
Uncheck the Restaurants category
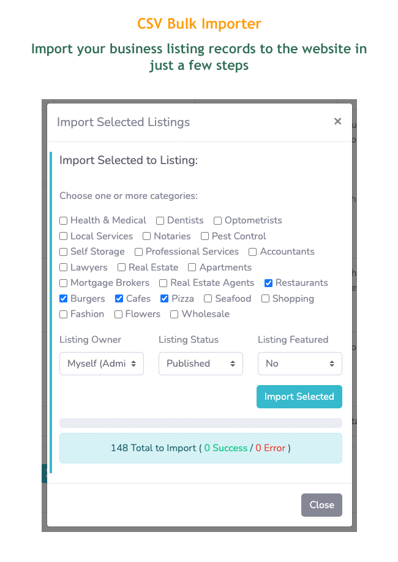[269, 283]
